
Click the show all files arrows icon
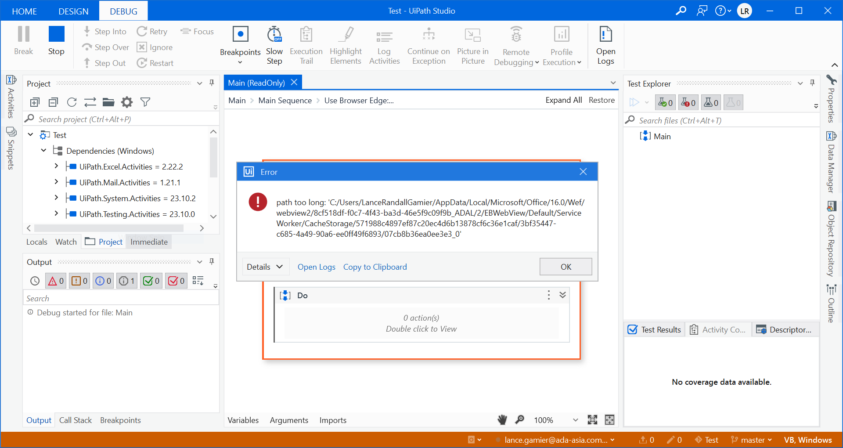tap(90, 102)
